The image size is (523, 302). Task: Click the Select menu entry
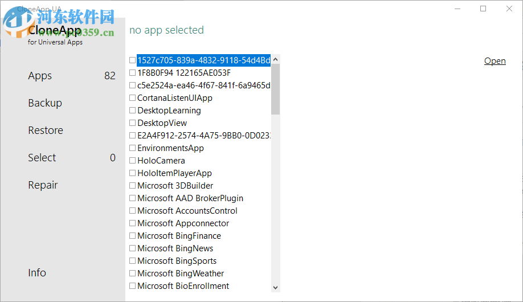[42, 158]
